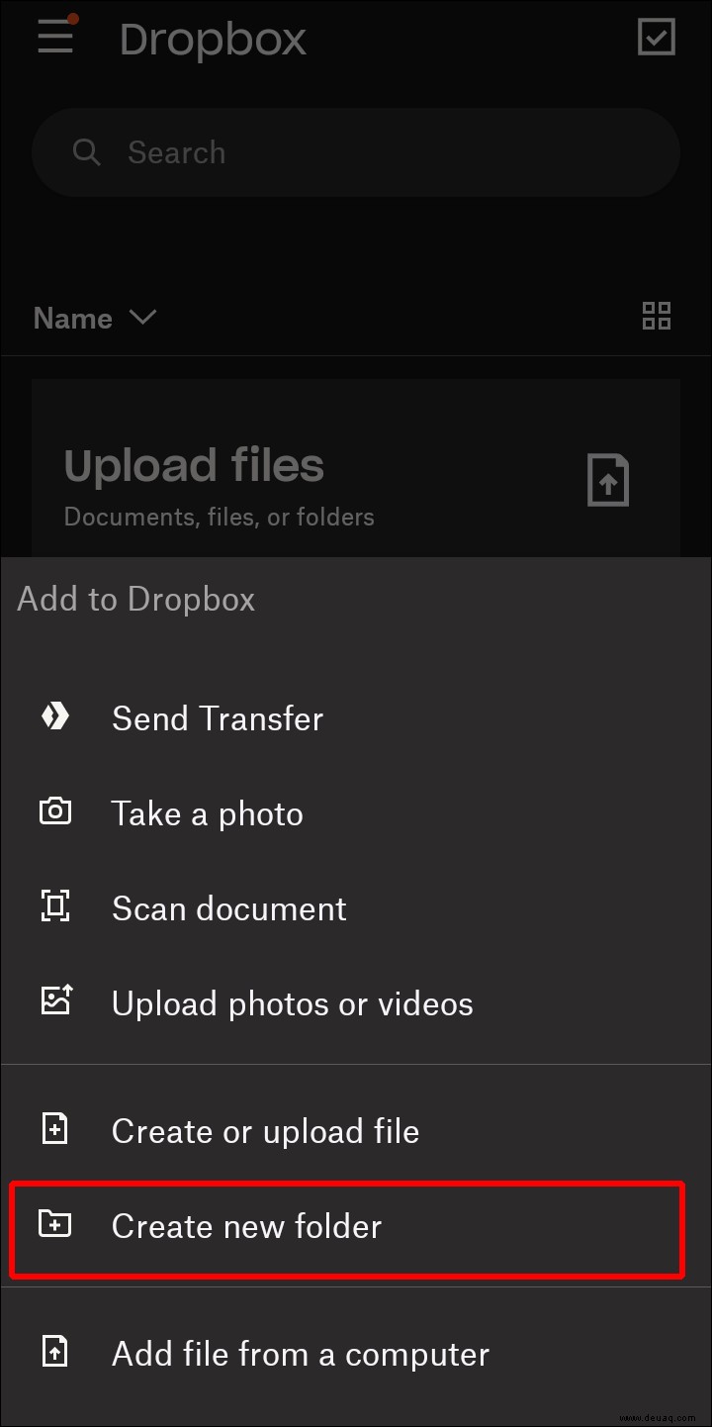Image resolution: width=712 pixels, height=1427 pixels.
Task: Choose Take a photo
Action: pos(356,813)
